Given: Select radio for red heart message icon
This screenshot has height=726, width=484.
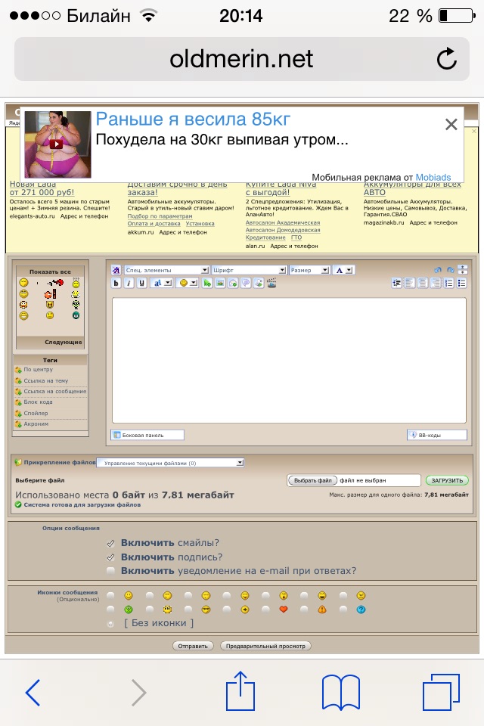Looking at the screenshot, I should (x=265, y=610).
